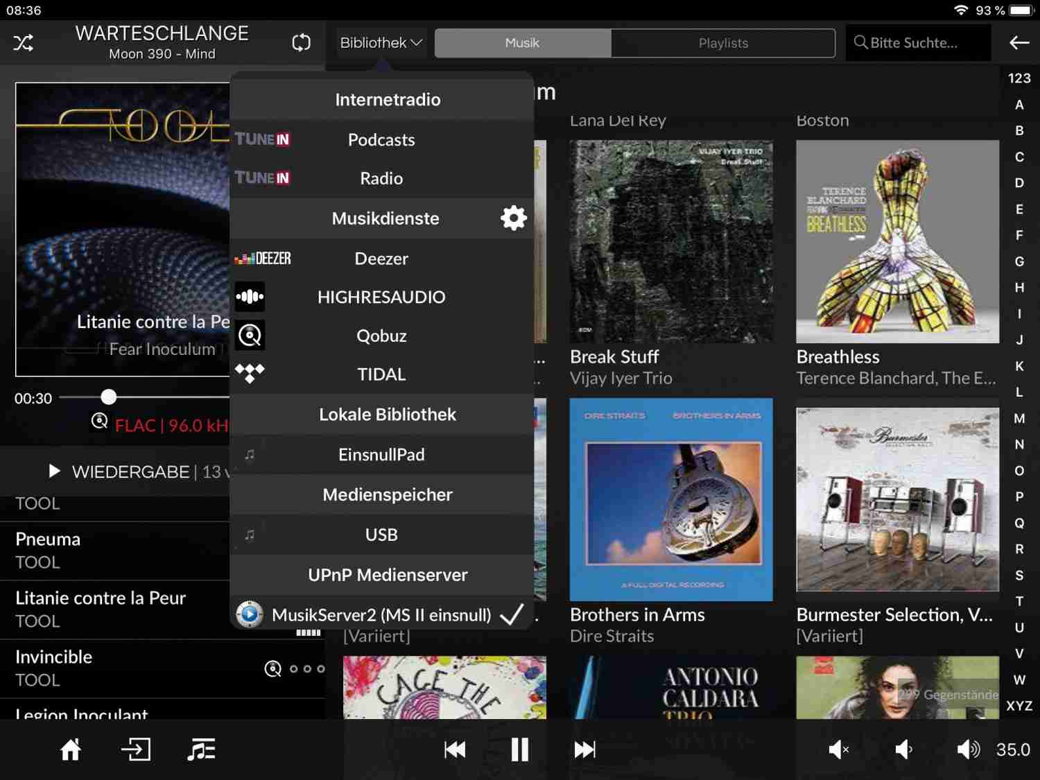Click the Vijay Iyer Trio artist text

[621, 378]
